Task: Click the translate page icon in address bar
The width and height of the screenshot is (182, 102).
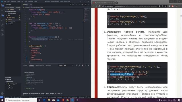Action: point(160,6)
